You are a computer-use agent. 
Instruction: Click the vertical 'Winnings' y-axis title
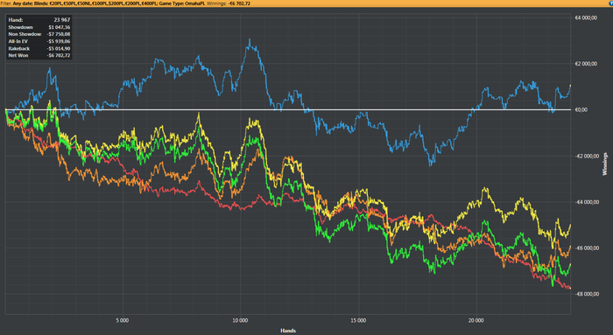605,164
